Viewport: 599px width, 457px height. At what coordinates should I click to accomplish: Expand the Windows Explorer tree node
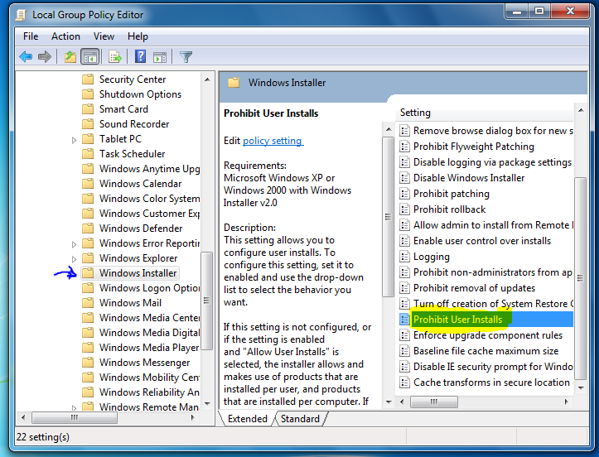click(x=74, y=259)
